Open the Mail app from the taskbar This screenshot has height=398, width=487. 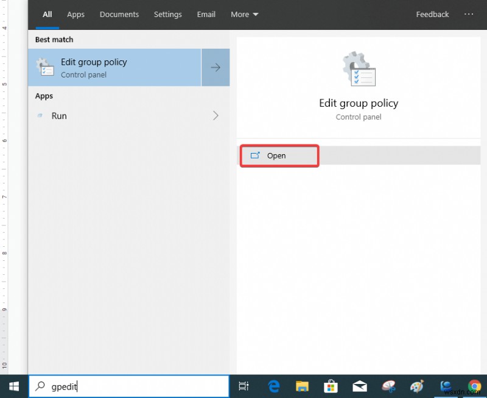coord(360,386)
